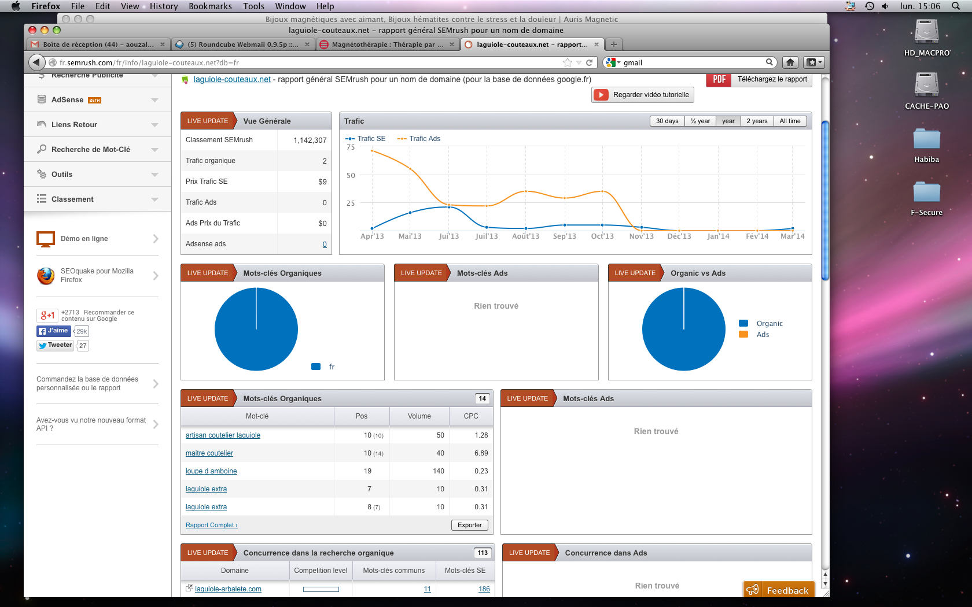Switch traffic chart to 2 years
Image resolution: width=972 pixels, height=607 pixels.
757,121
